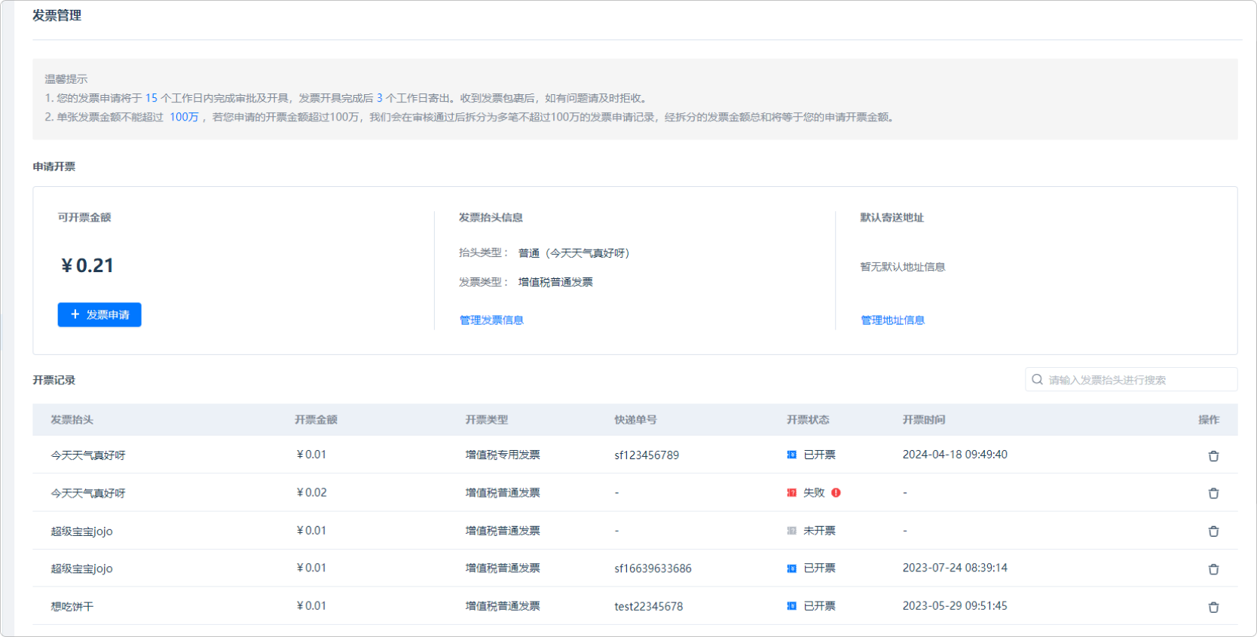Image resolution: width=1257 pixels, height=637 pixels.
Task: Click the 未开票 status text
Action: tap(819, 531)
